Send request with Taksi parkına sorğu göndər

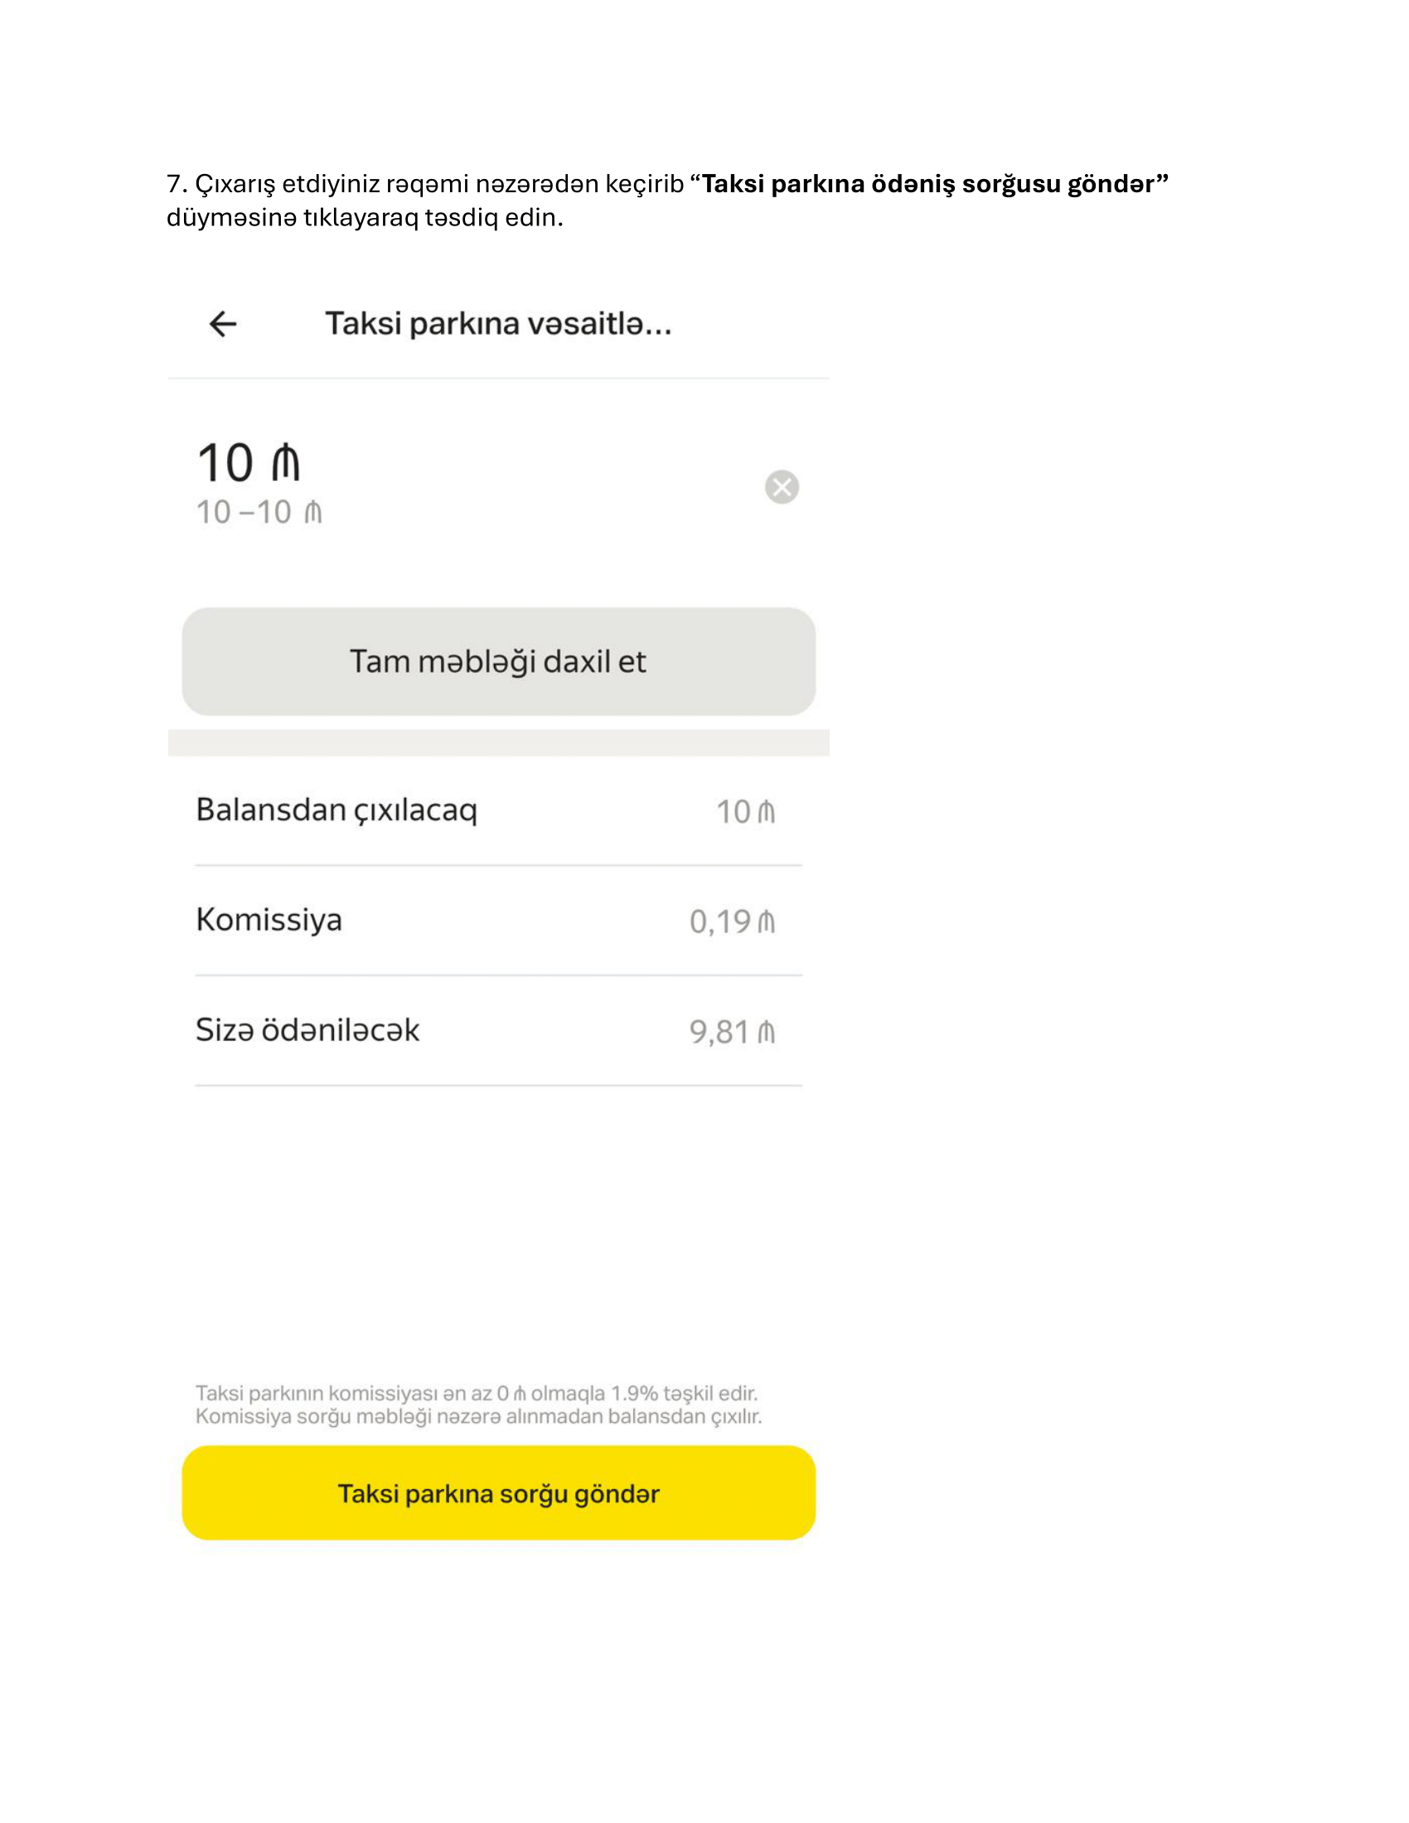[498, 1492]
